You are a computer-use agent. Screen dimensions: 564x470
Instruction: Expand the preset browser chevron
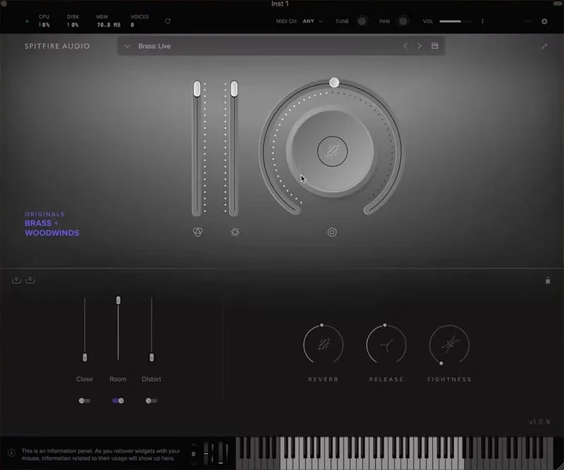(127, 46)
